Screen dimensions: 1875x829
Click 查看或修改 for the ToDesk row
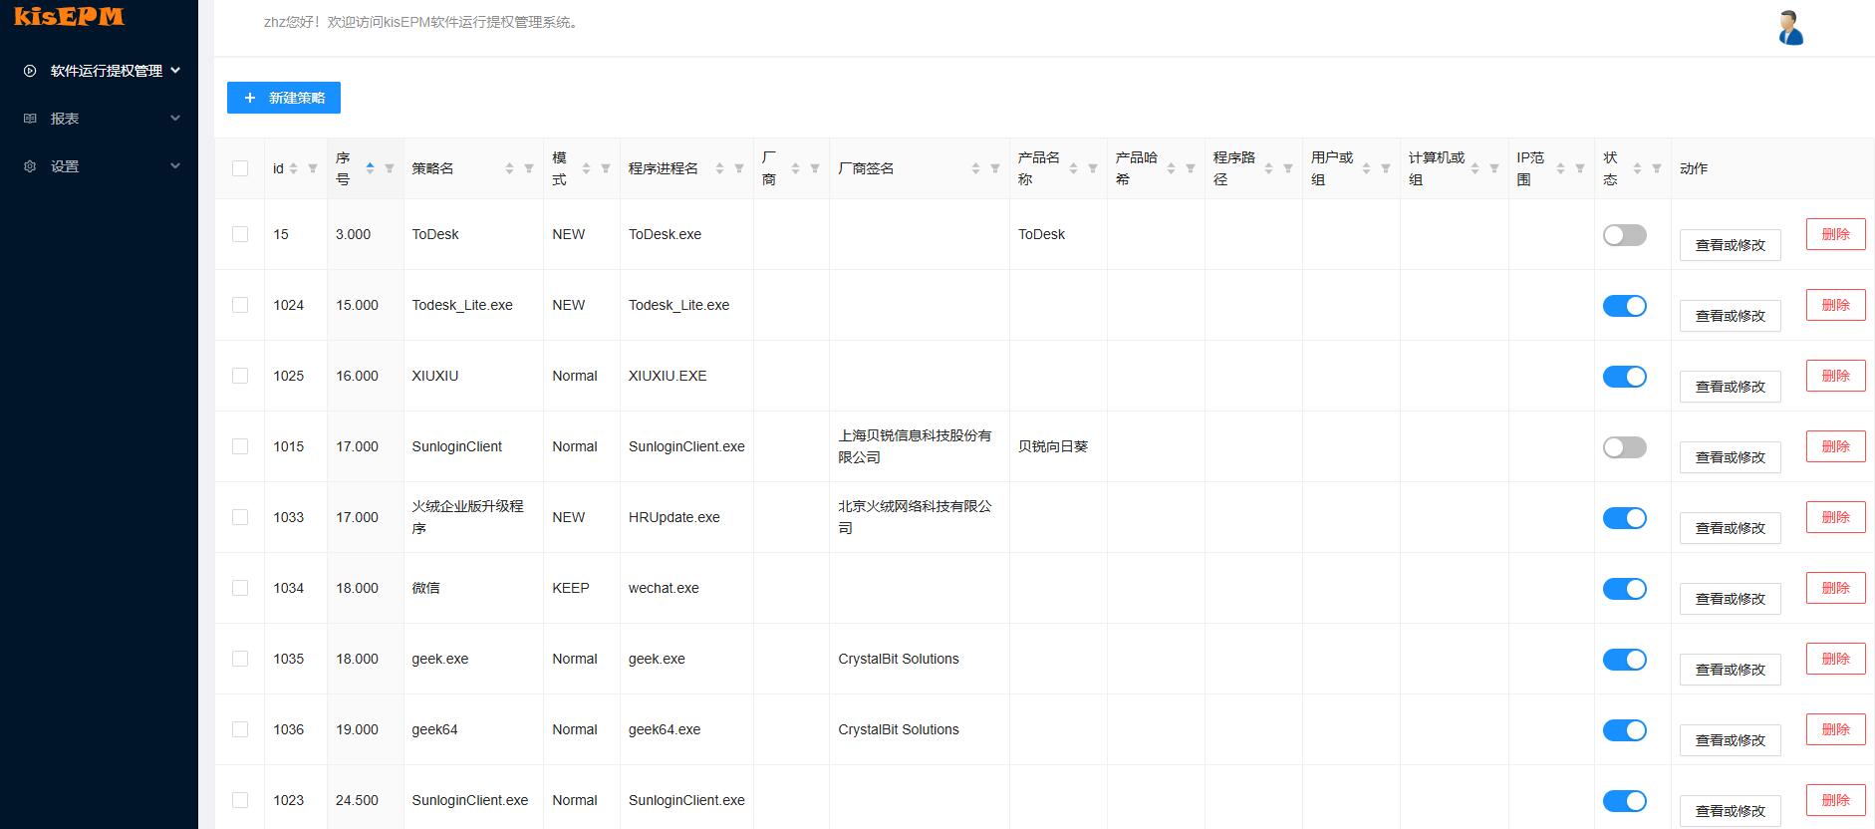click(x=1730, y=245)
